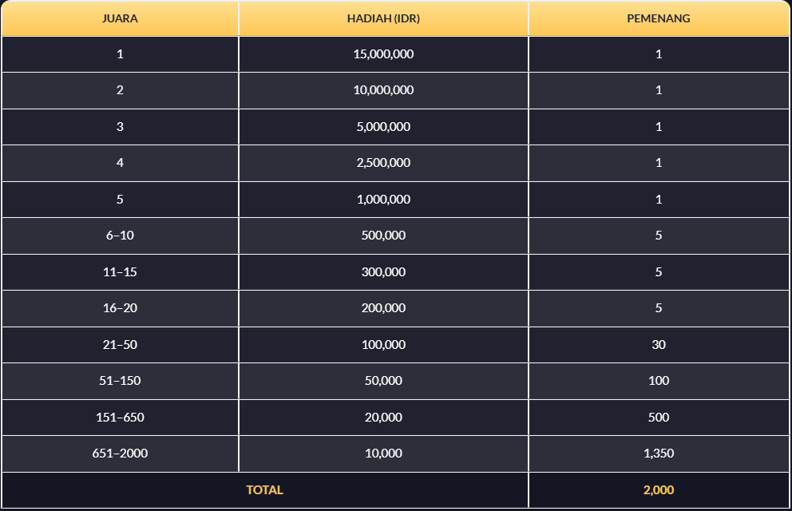
Task: Click the 5,000,000 prize amount
Action: (383, 127)
